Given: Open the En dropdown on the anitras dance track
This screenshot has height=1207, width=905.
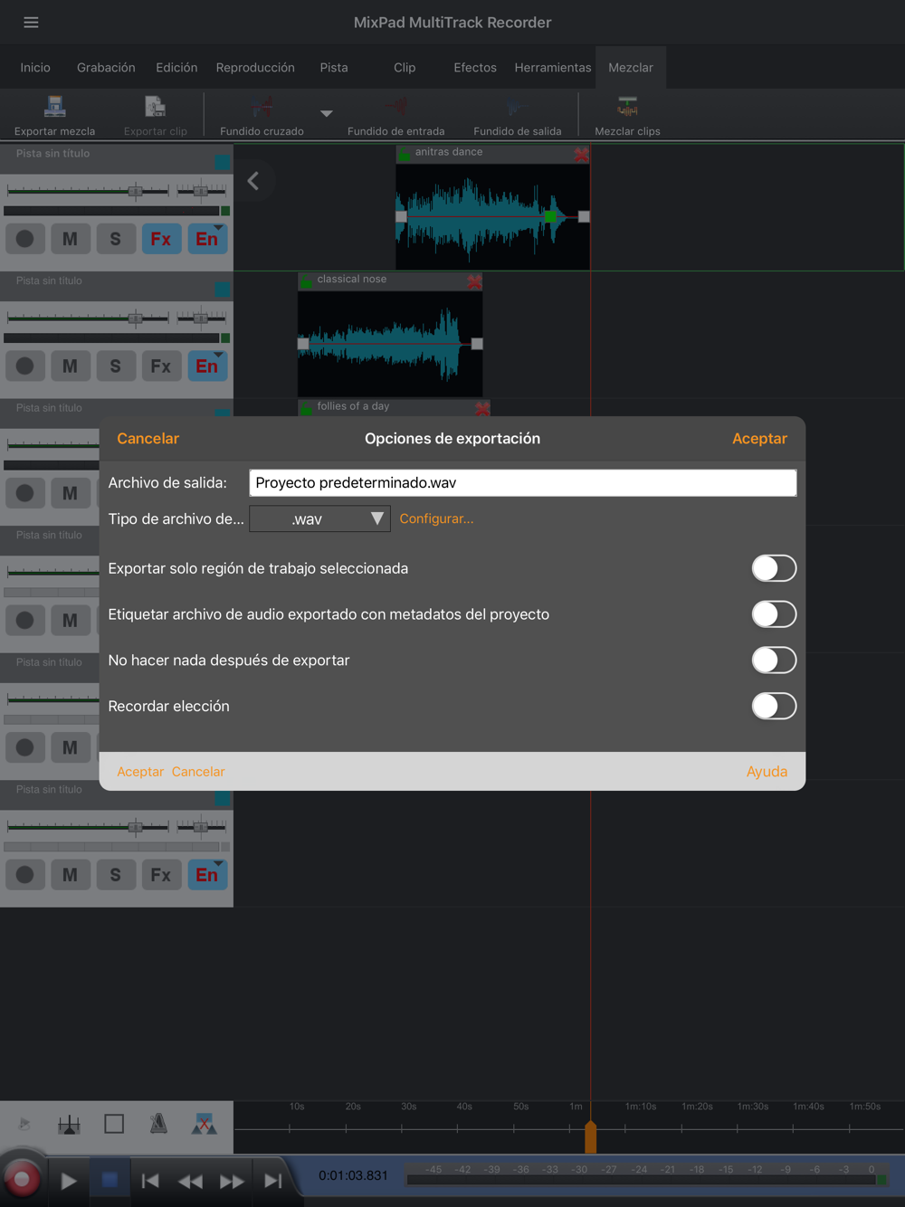Looking at the screenshot, I should tap(207, 239).
